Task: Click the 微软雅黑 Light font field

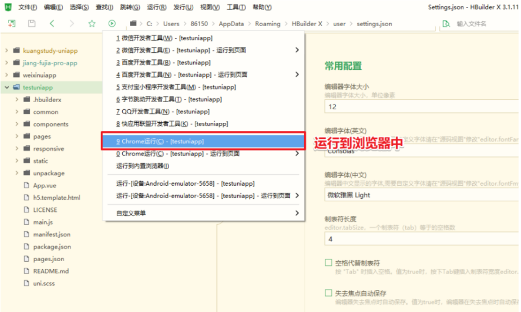Action: tap(421, 195)
